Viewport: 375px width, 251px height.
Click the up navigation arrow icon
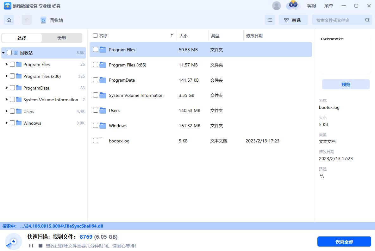pyautogui.click(x=27, y=20)
